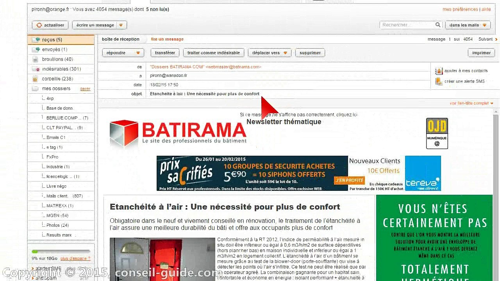Screen dimensions: 500x281
Task: Open the écrire un message dropdown arrow
Action: point(121,25)
